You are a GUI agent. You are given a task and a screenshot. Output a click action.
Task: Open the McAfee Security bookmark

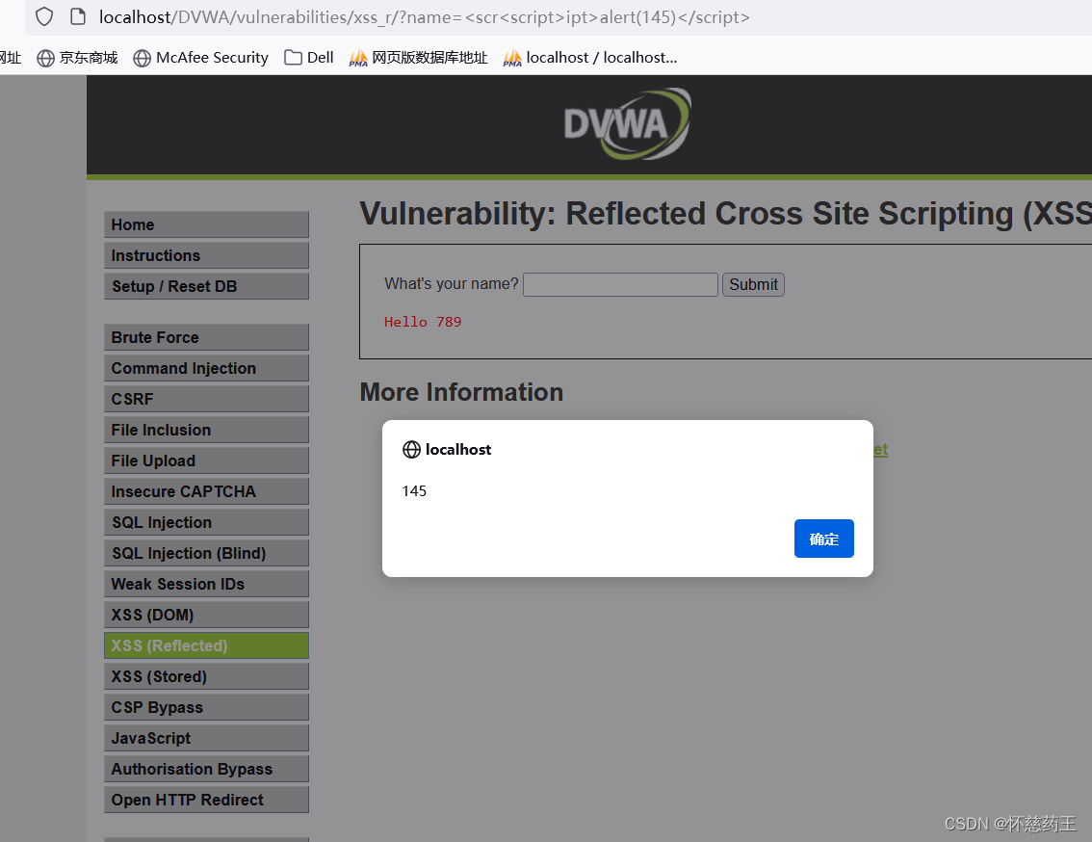(x=200, y=58)
